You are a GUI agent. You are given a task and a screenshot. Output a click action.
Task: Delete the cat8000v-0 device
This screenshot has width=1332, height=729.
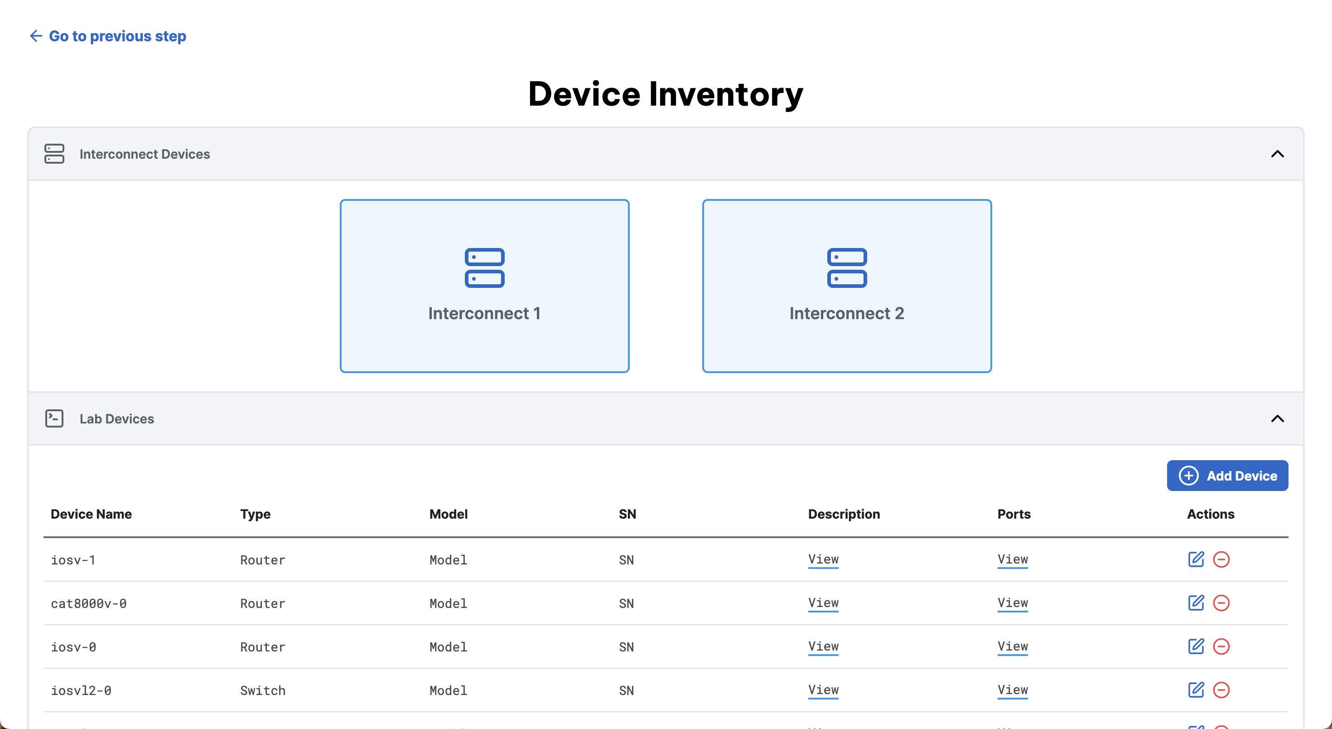point(1222,603)
